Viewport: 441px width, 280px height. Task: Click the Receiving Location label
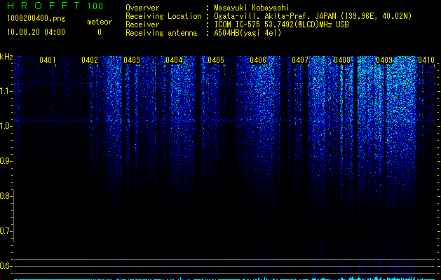[x=163, y=16]
